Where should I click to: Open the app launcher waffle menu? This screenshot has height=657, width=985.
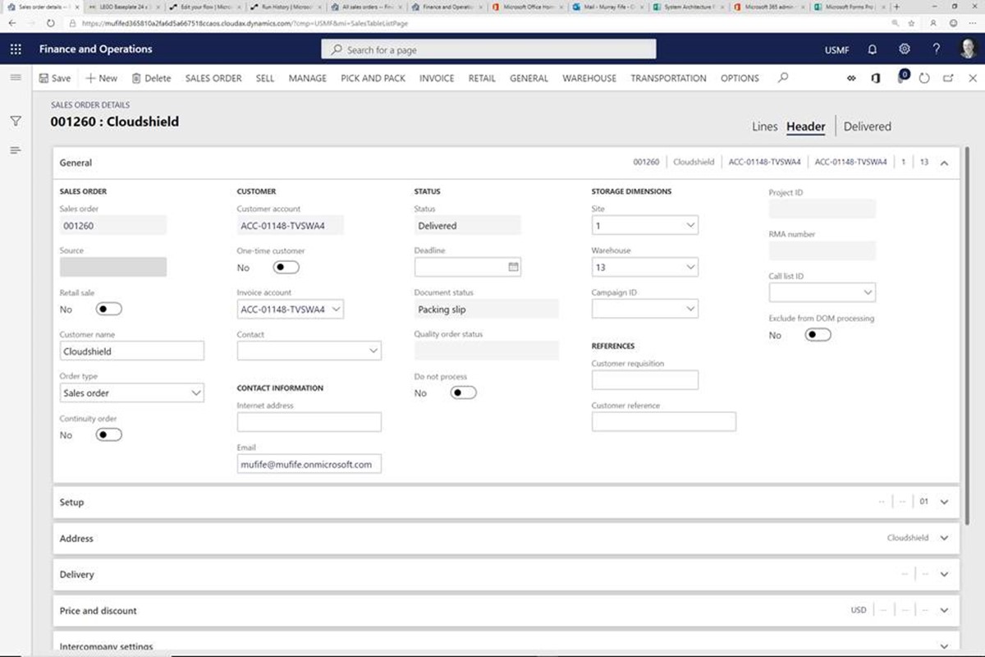tap(16, 49)
